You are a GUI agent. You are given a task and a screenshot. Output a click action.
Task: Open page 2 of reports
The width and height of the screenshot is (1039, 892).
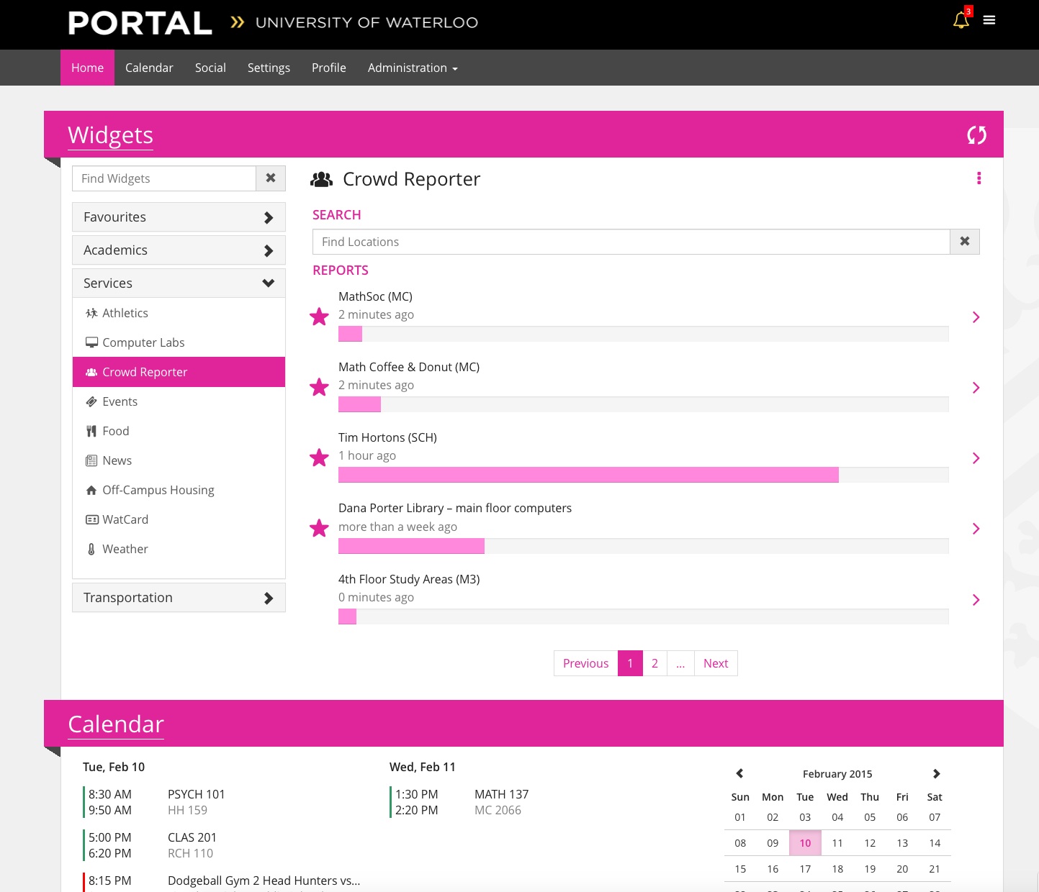point(655,663)
